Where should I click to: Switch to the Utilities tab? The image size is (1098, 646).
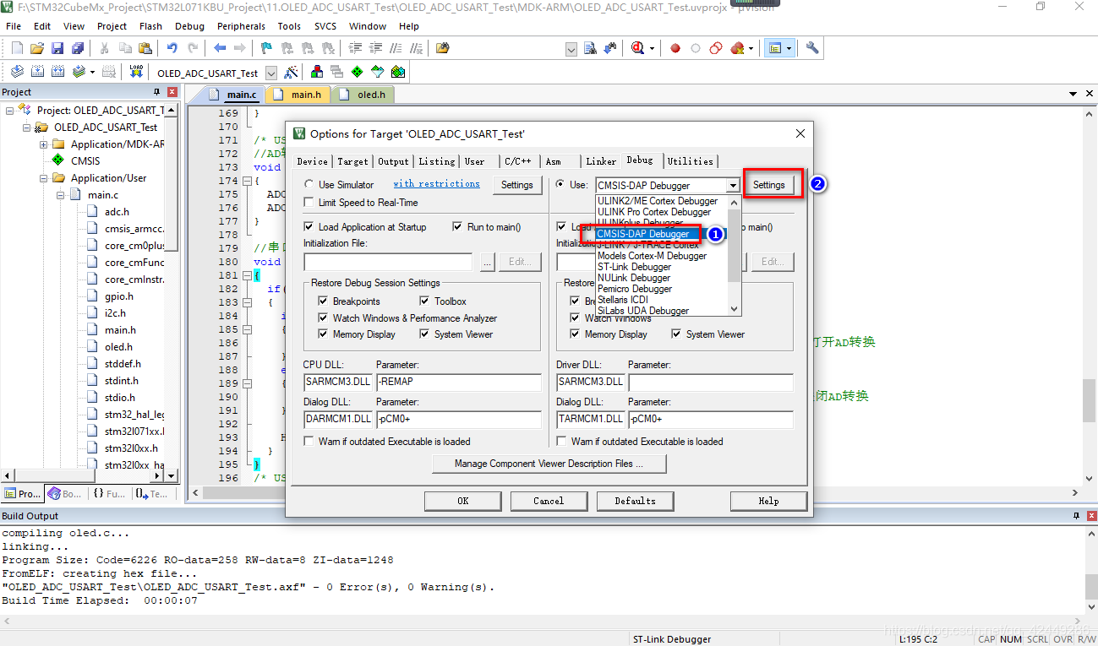[x=691, y=161]
